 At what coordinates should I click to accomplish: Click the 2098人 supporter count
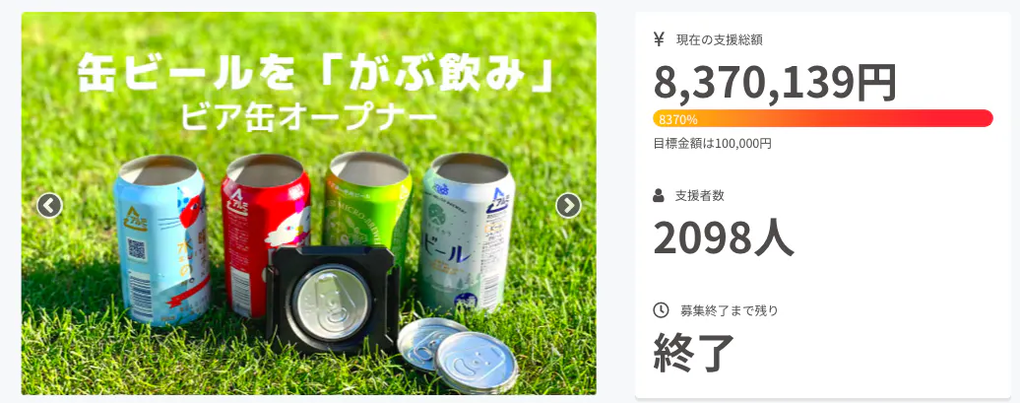(x=724, y=238)
